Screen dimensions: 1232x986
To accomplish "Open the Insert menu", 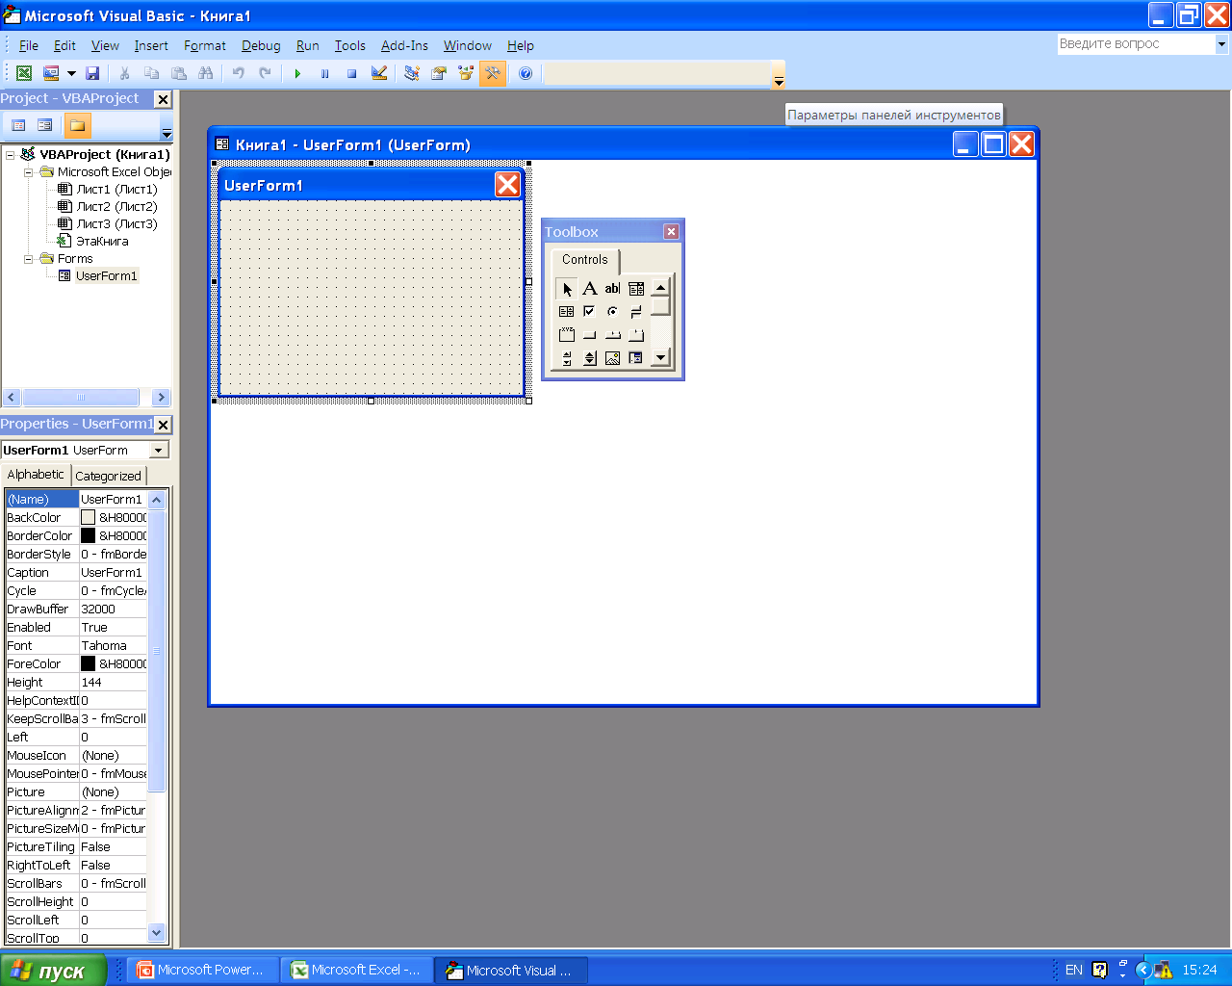I will (x=151, y=45).
